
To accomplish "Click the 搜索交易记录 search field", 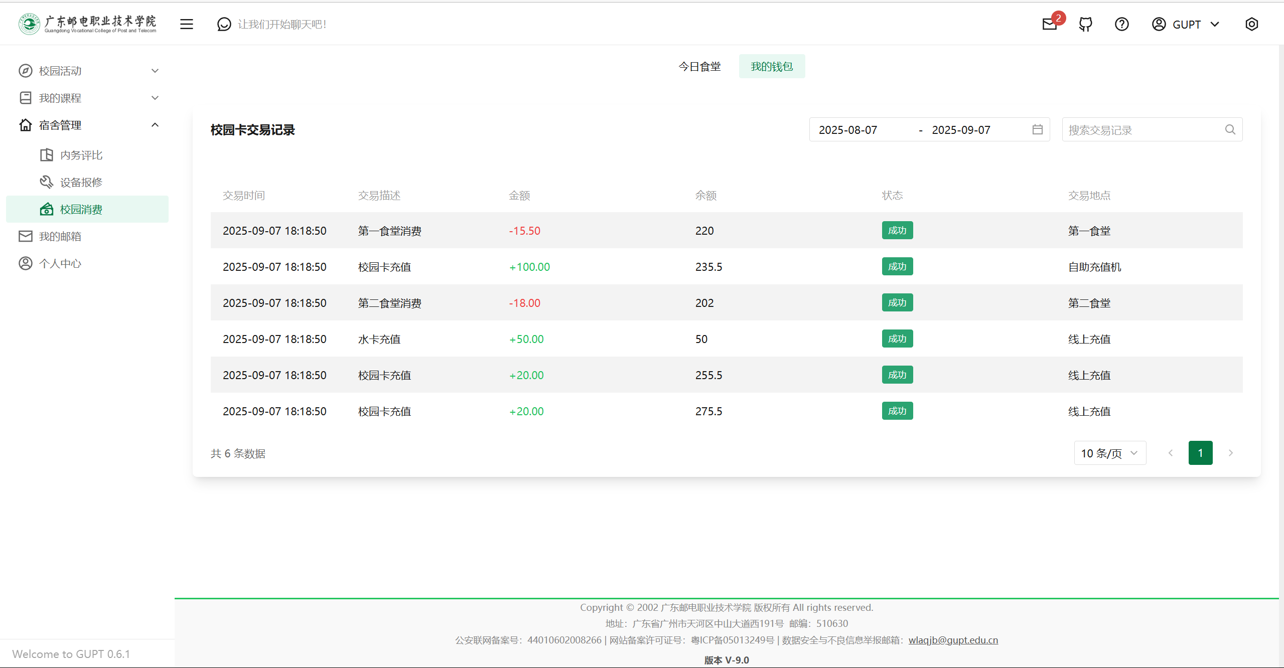I will pos(1143,130).
